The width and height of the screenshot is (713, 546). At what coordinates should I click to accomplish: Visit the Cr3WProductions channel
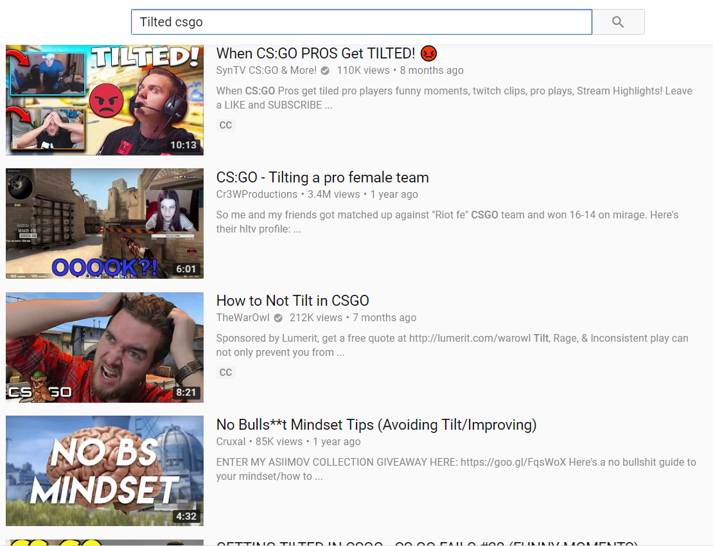pyautogui.click(x=256, y=194)
